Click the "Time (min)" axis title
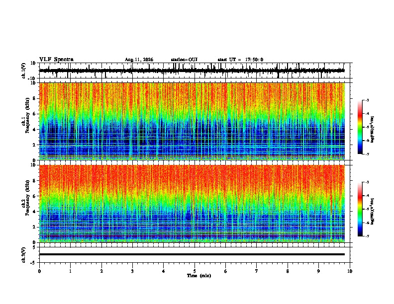This screenshot has height=304, width=394. click(x=199, y=276)
